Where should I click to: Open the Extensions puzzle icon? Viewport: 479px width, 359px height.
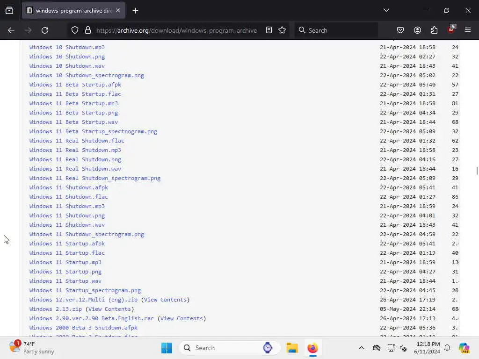pyautogui.click(x=434, y=30)
